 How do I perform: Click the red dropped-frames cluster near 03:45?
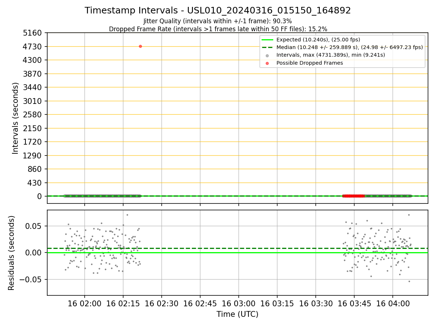coord(354,196)
